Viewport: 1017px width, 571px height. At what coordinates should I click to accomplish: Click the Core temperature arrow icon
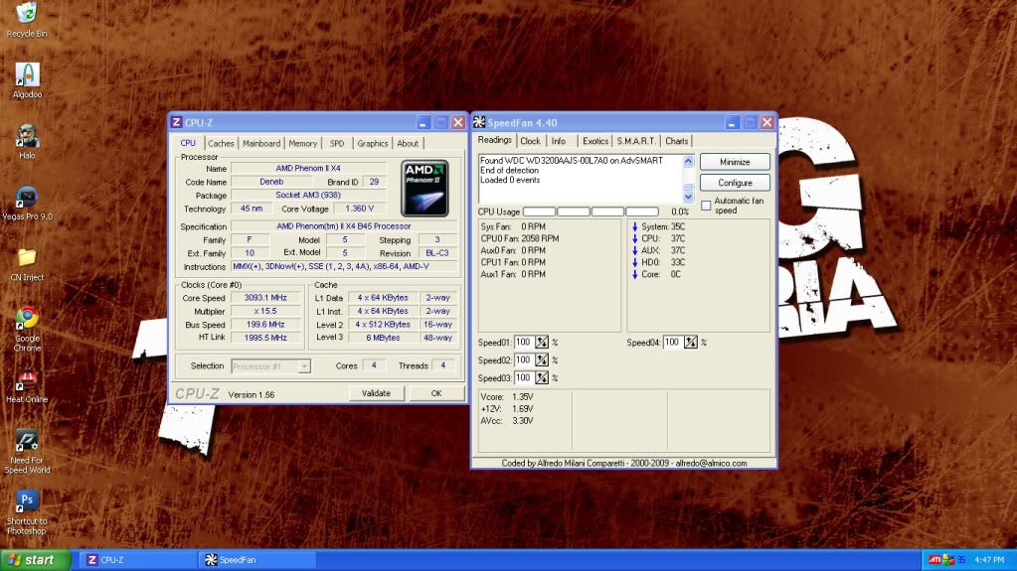coord(634,274)
